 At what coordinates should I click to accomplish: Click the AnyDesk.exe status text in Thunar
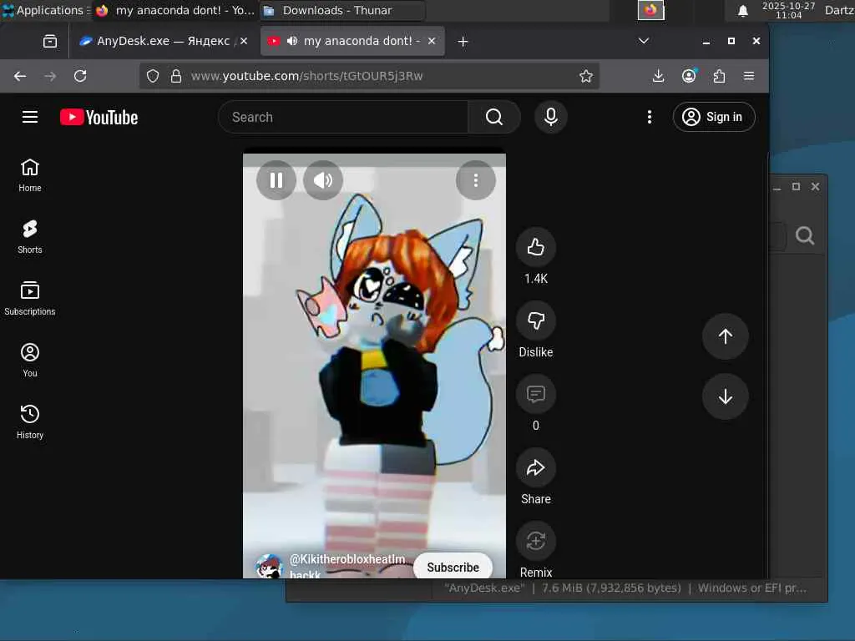point(625,588)
